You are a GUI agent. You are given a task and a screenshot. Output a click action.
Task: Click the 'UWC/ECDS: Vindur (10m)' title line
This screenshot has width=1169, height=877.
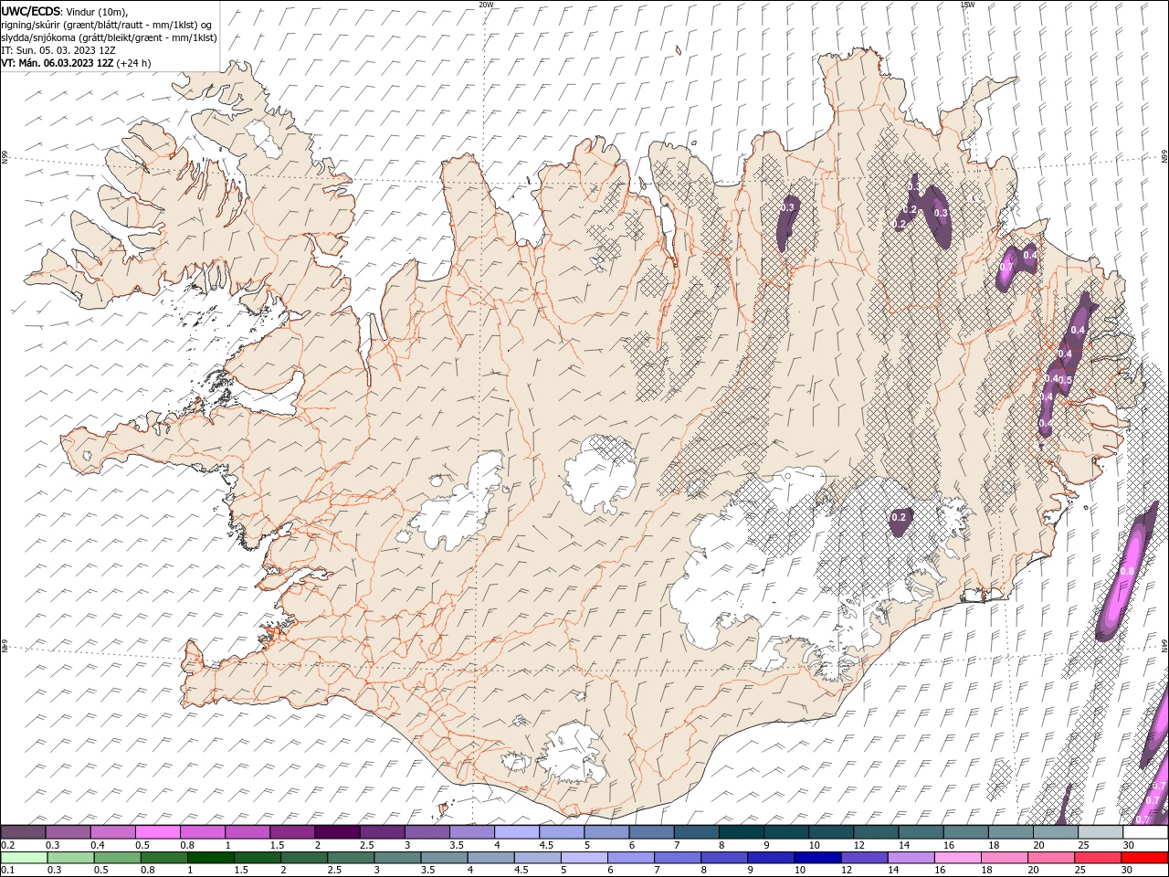coord(65,11)
